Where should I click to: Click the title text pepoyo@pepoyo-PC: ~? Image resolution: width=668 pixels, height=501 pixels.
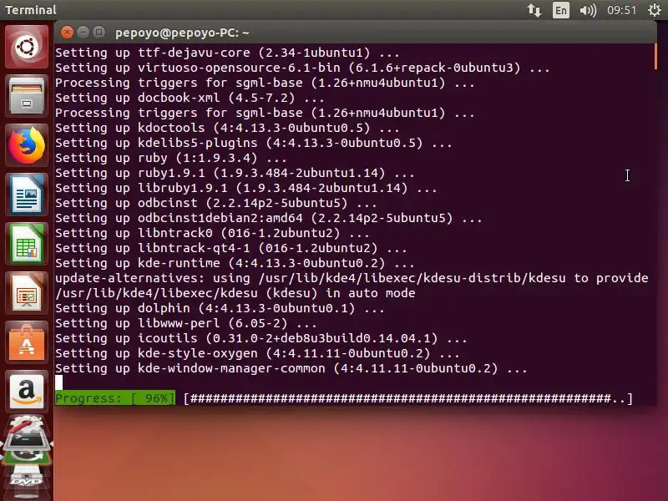(182, 33)
